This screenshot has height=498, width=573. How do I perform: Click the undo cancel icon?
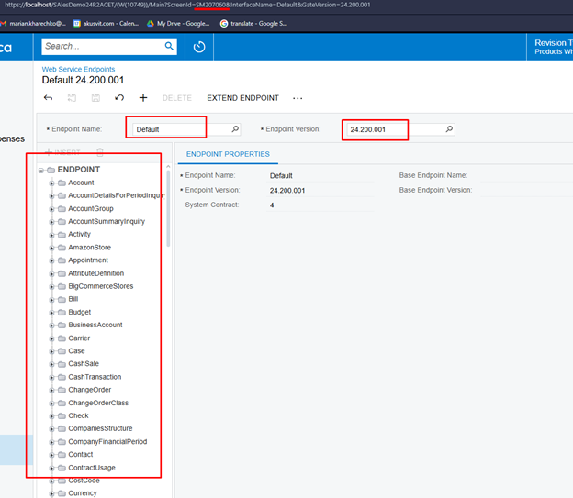[119, 98]
